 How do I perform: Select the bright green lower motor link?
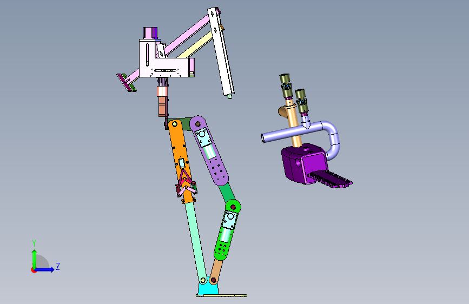pyautogui.click(x=227, y=229)
